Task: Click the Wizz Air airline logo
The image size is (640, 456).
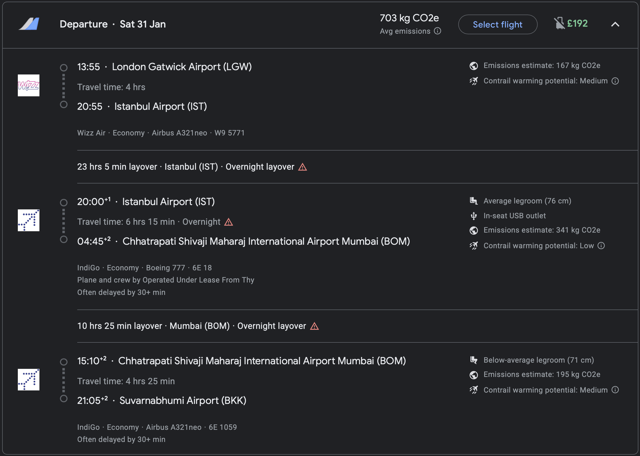Action: 29,85
